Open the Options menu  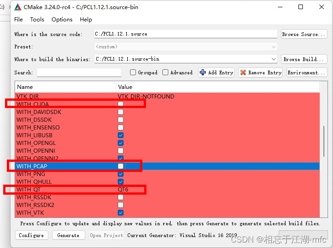62,20
